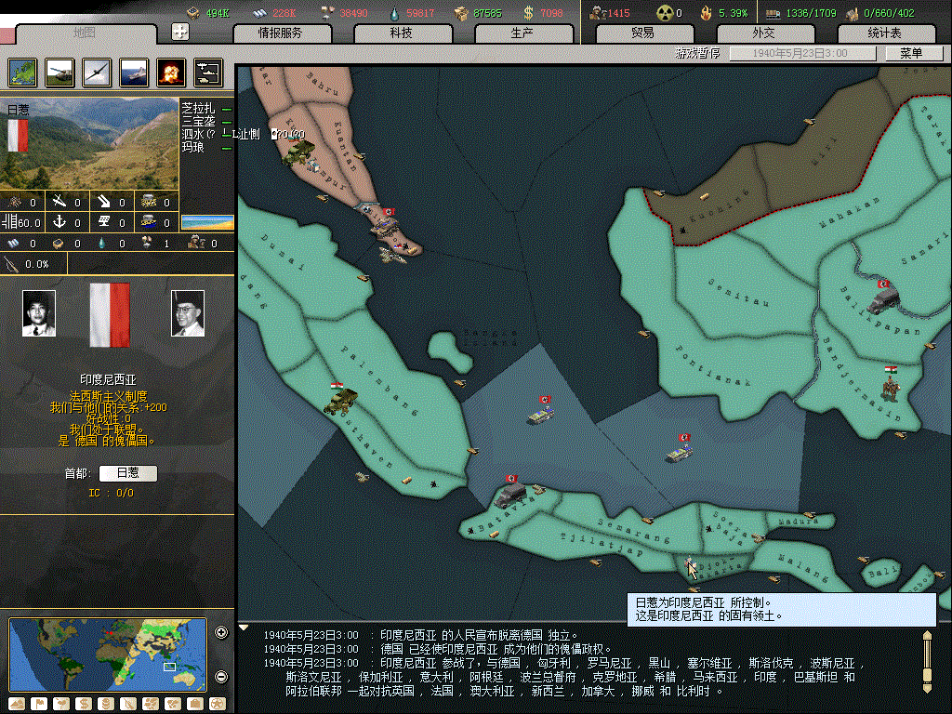
Task: Click the world minimap thumbnail
Action: click(x=107, y=654)
